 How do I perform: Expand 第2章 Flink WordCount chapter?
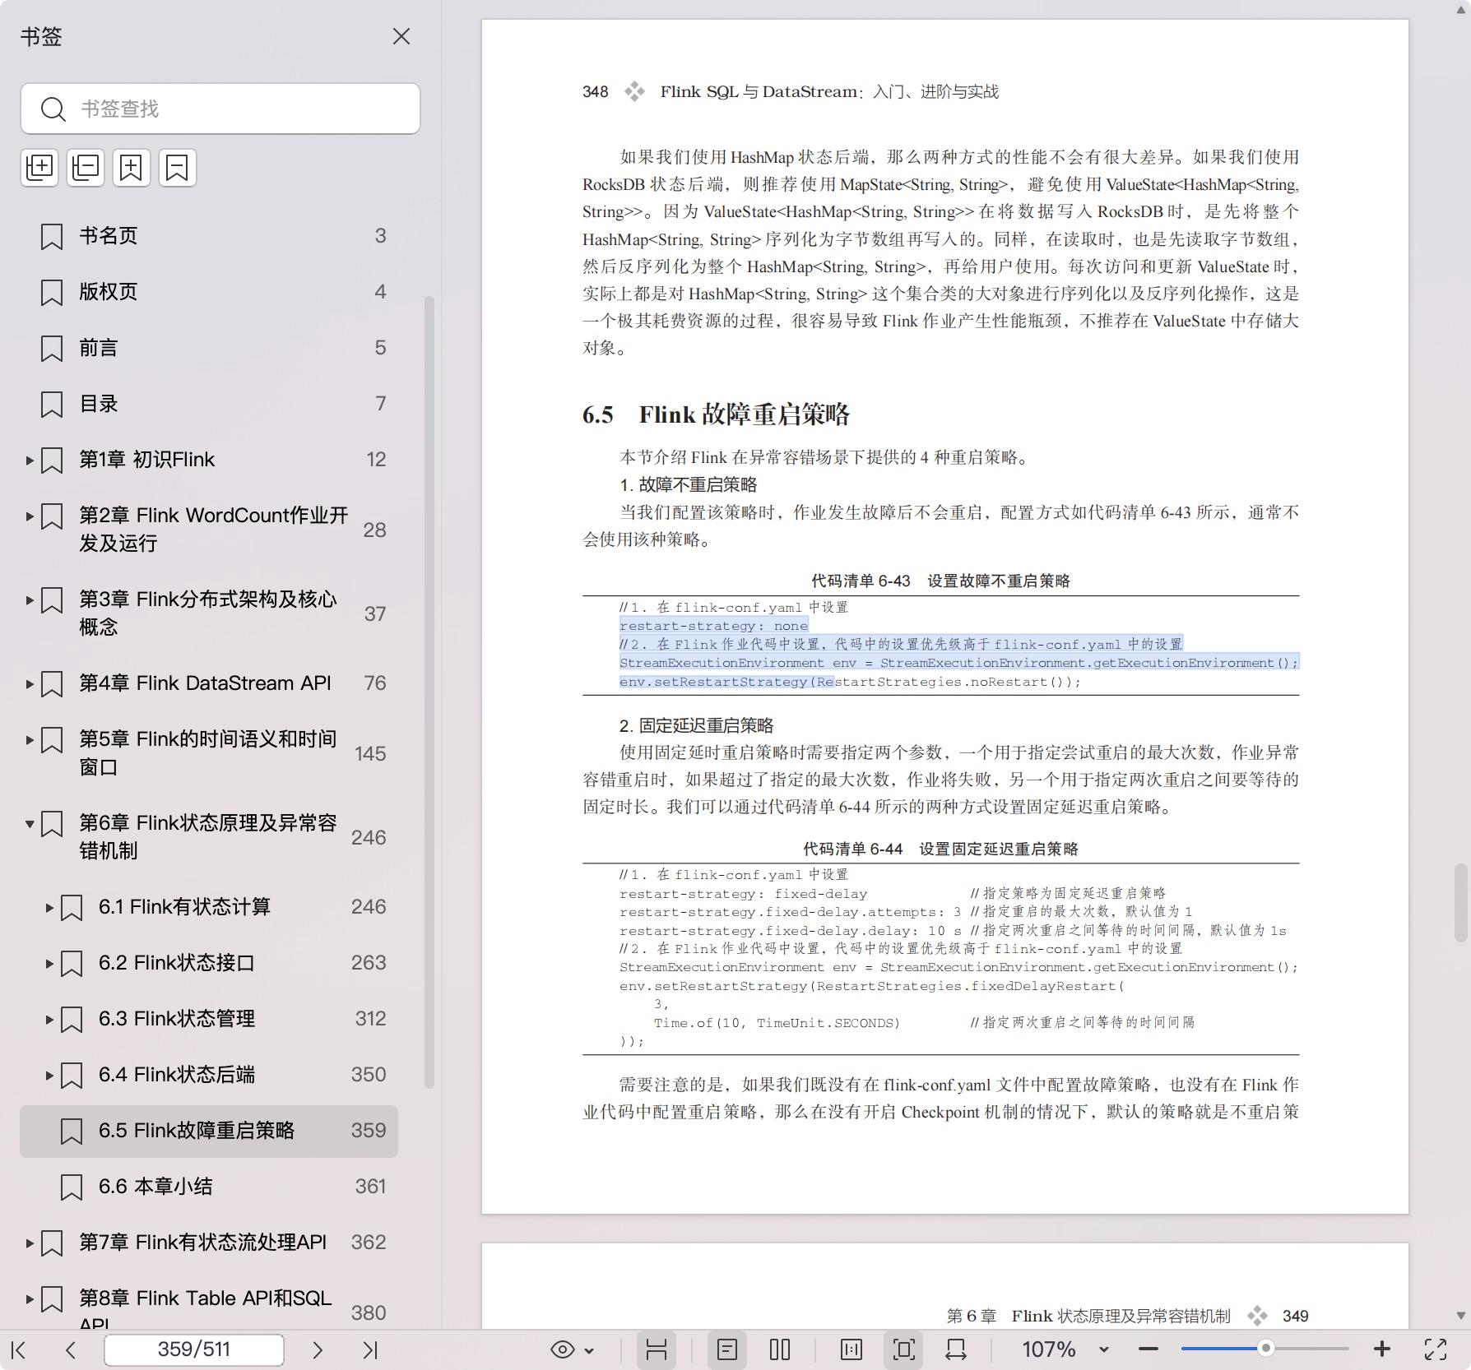[30, 516]
